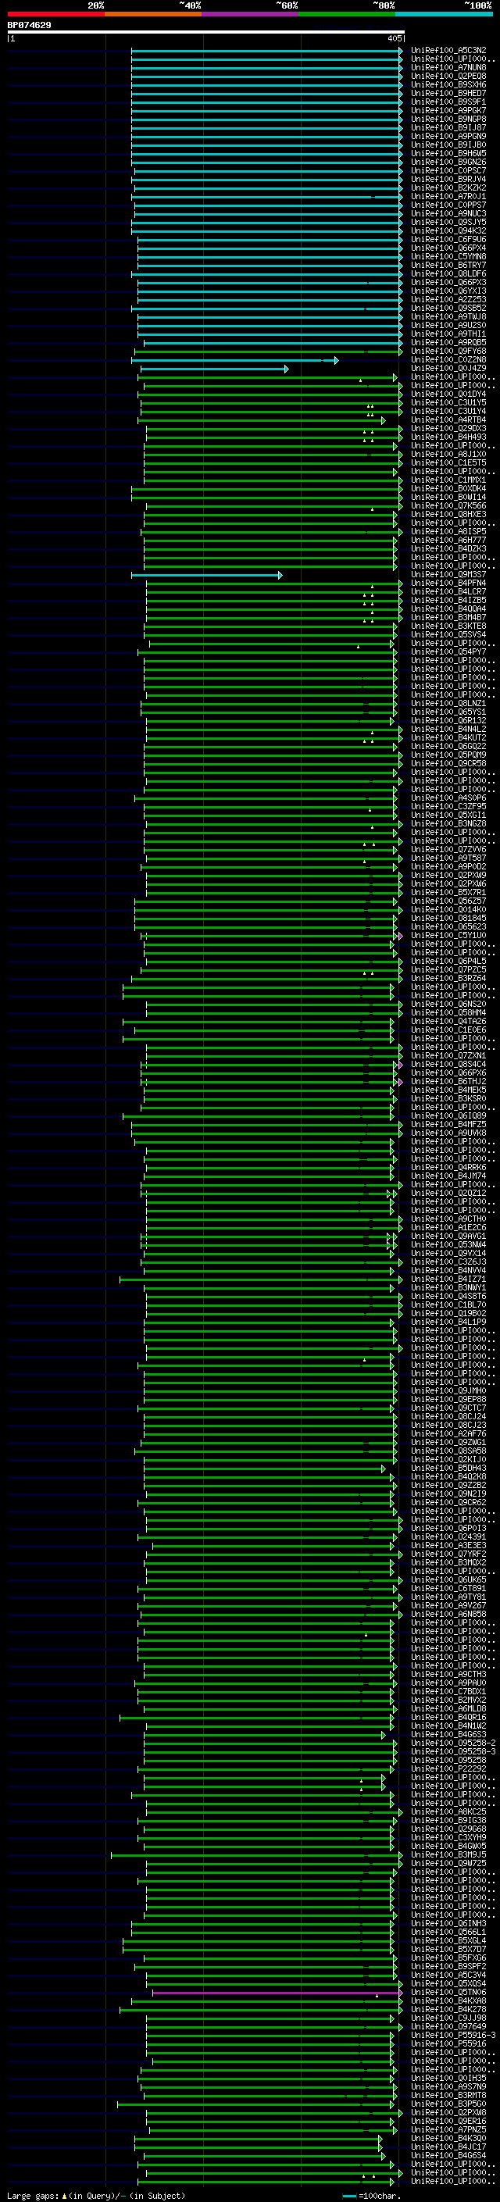Open hit UniRef100_Q54PY7
Screen dimensions: 500x2202
pos(448,652)
